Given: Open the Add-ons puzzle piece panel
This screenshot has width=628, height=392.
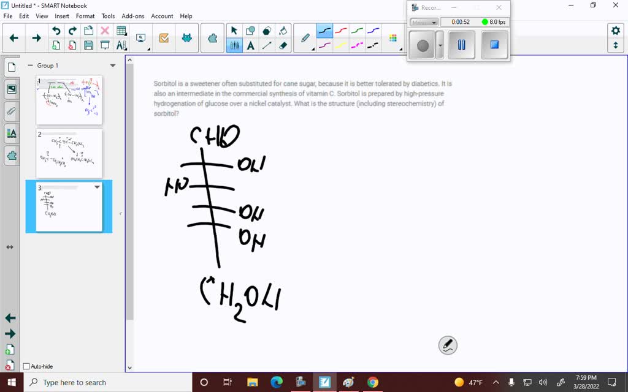Looking at the screenshot, I should tap(12, 156).
